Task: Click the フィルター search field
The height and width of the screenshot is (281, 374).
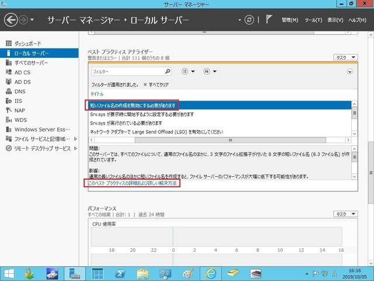Action: tap(128, 71)
